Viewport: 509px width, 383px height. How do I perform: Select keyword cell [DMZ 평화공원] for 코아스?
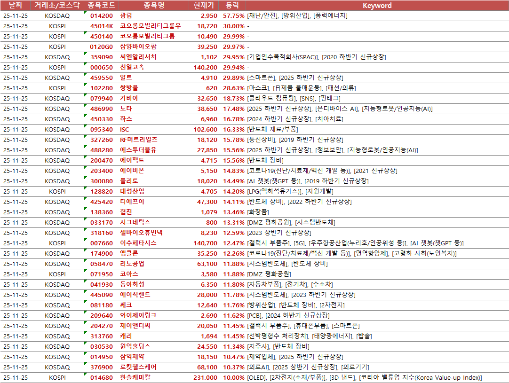coord(269,274)
